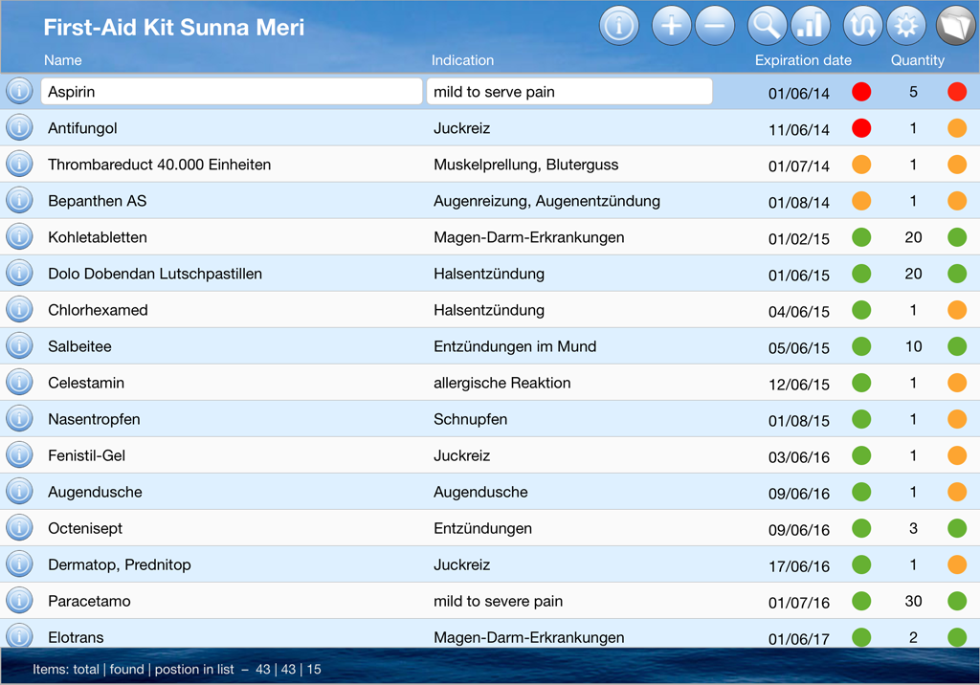The height and width of the screenshot is (685, 980).
Task: Click quantity 30 in Paracetamo row
Action: [913, 601]
